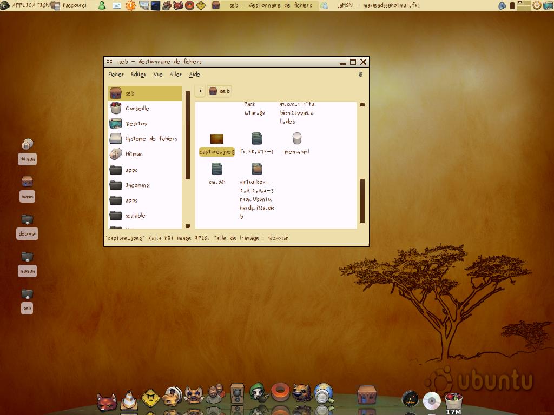Open the Aller menu
Screen dimensions: 554x415
click(x=176, y=75)
